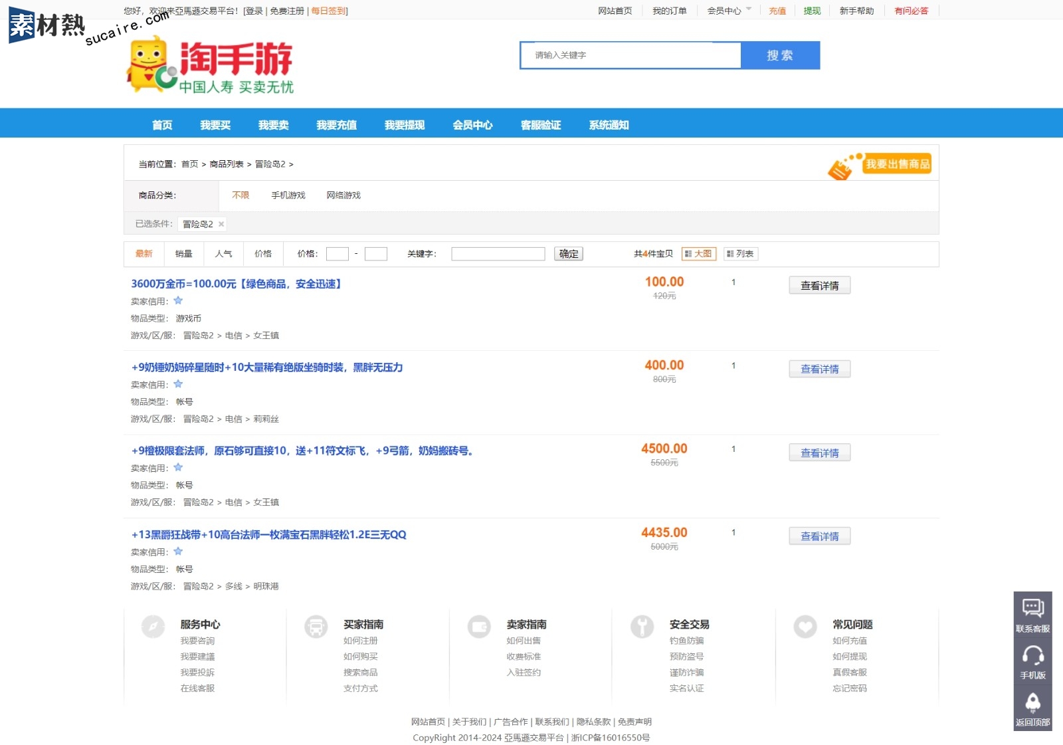
Task: Focus the 关键字 filter input field
Action: tap(498, 254)
